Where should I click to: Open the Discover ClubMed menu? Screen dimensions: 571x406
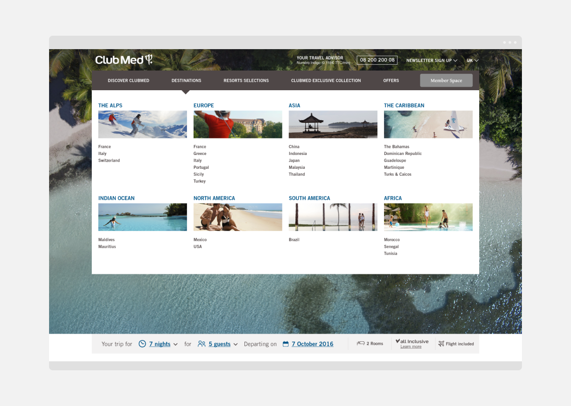tap(128, 80)
